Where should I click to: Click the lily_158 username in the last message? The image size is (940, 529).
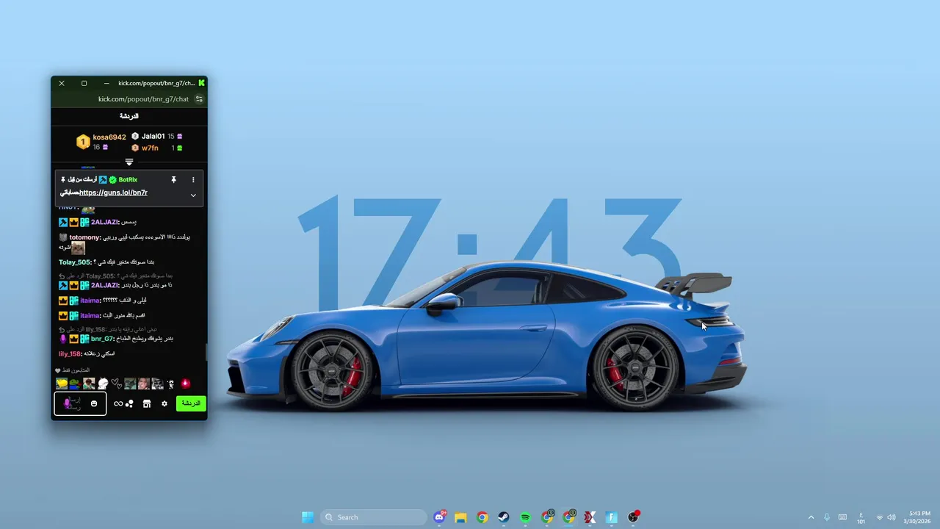pyautogui.click(x=69, y=354)
